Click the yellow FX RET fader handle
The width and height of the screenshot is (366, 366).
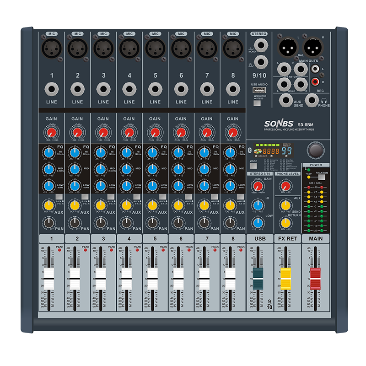pos(286,278)
